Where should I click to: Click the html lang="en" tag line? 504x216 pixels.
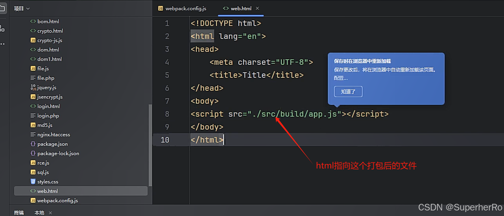point(228,36)
